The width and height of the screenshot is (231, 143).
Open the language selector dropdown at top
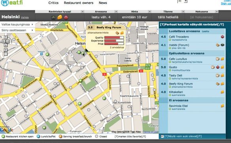pos(186,1)
